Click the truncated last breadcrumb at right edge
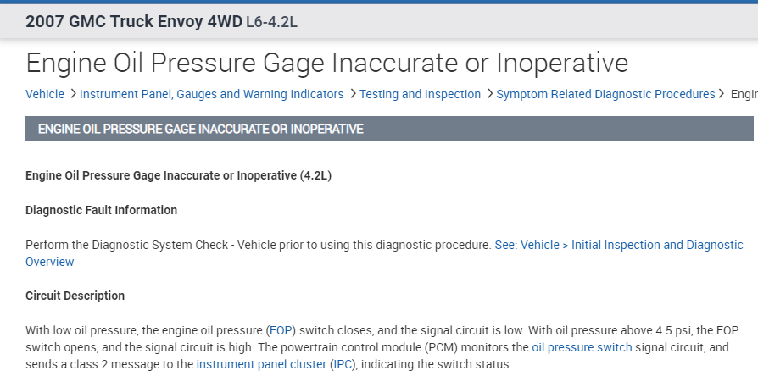 click(744, 94)
